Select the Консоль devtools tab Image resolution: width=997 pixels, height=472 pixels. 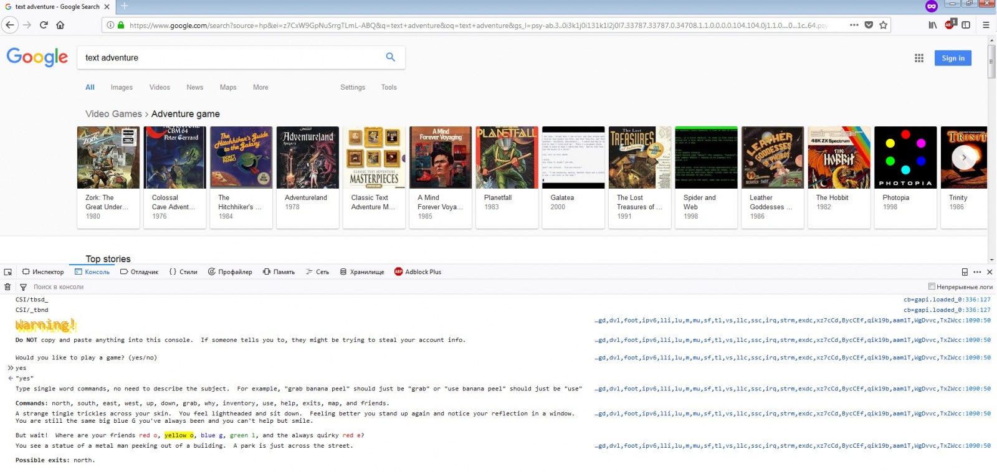[92, 272]
